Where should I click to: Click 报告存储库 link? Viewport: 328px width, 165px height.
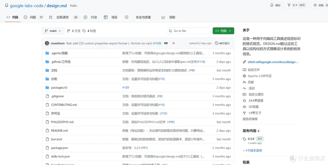pyautogui.click(x=250, y=119)
